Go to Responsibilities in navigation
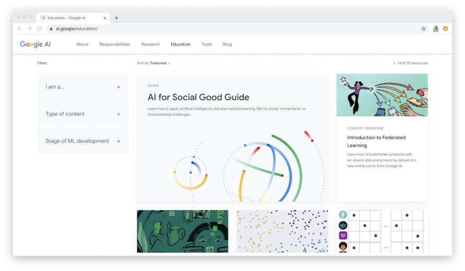Image resolution: width=465 pixels, height=271 pixels. (115, 44)
